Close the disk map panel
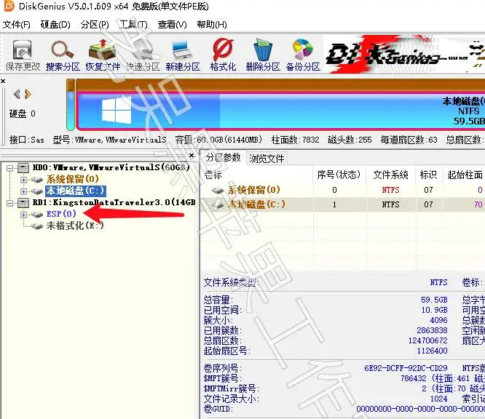Viewport: 485px width, 419px height. click(x=3, y=81)
